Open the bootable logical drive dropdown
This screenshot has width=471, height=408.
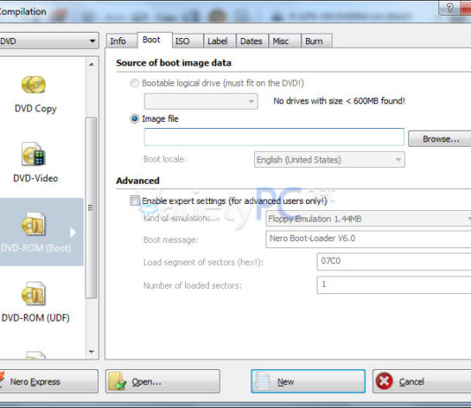tap(200, 101)
